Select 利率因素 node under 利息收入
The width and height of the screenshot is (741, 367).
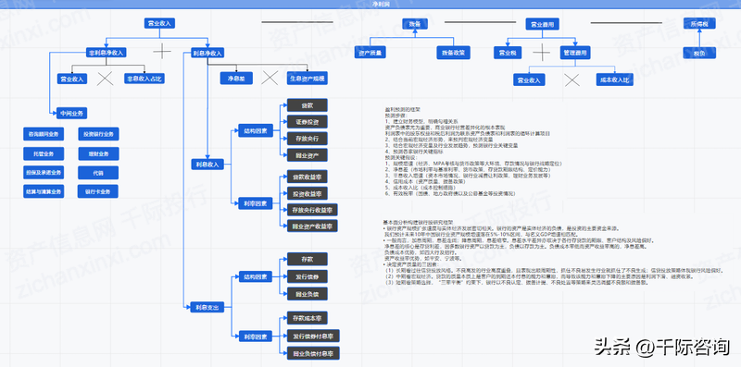256,203
